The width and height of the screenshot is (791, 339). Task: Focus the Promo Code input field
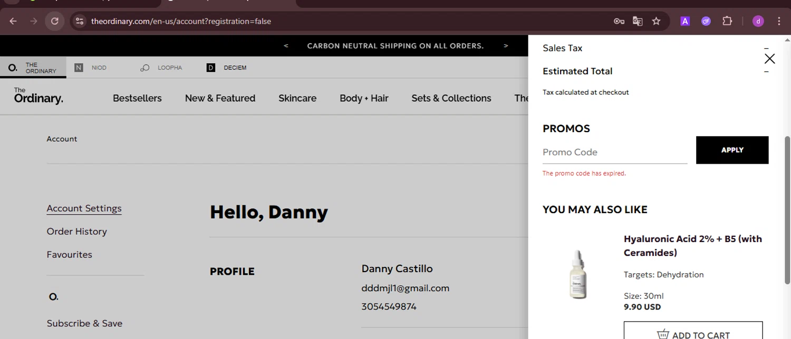614,152
